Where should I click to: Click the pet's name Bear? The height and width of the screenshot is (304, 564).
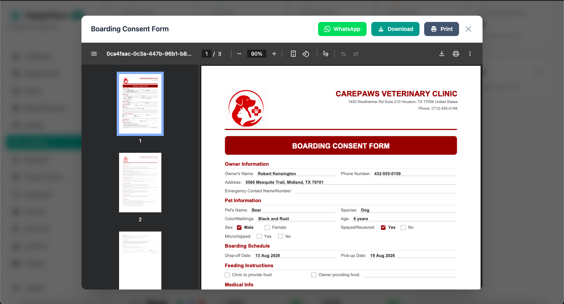(x=256, y=210)
